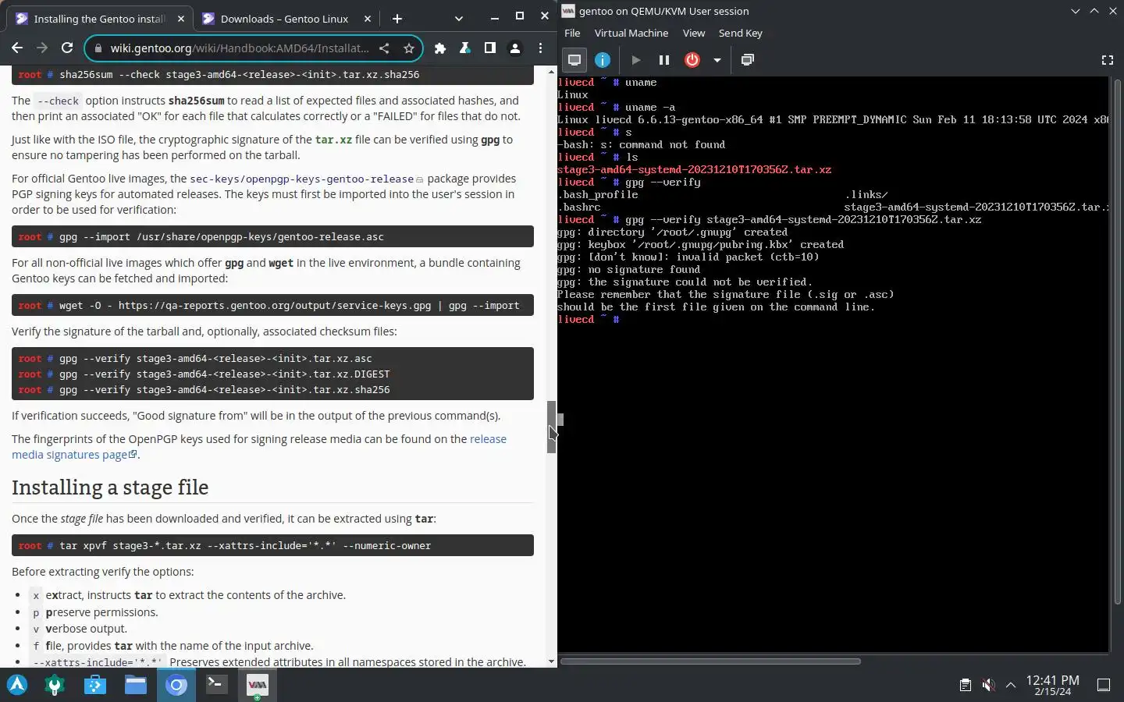Toggle Chrome side panel
Image resolution: width=1124 pixels, height=702 pixels.
tap(489, 48)
